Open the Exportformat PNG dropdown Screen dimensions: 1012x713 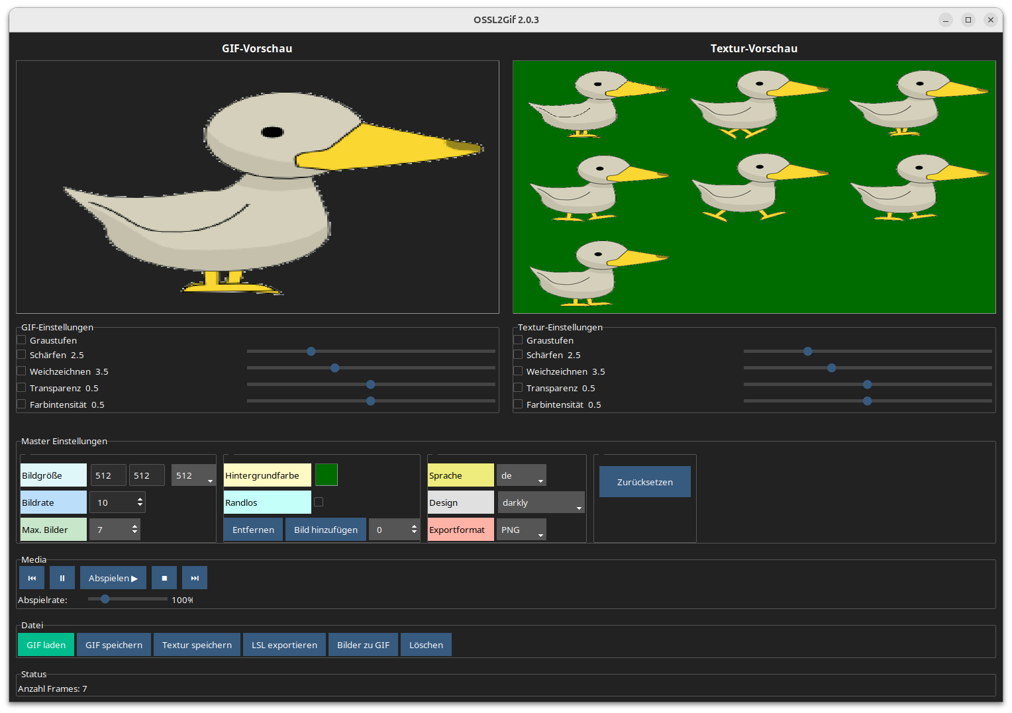[521, 530]
